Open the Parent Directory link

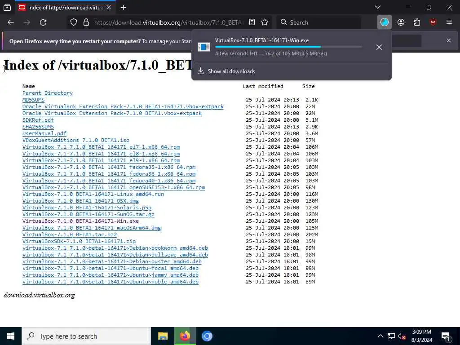[48, 93]
